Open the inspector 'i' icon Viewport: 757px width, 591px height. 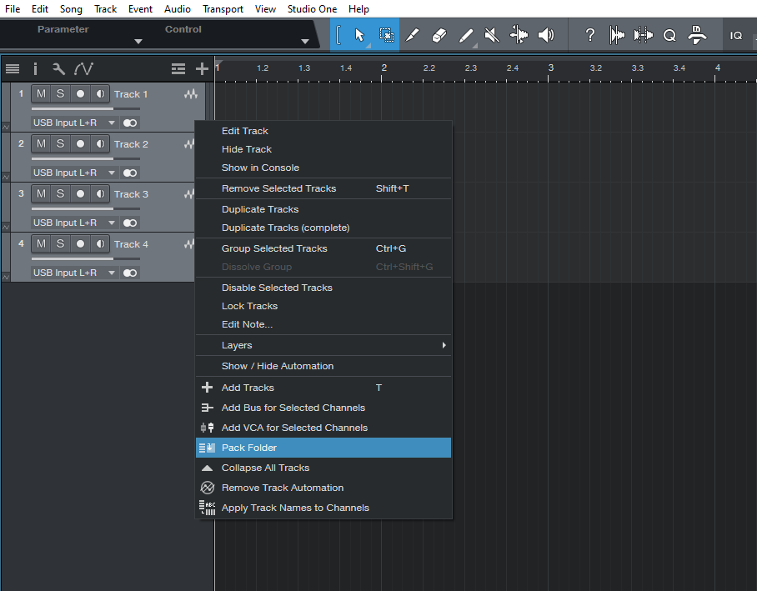click(35, 69)
